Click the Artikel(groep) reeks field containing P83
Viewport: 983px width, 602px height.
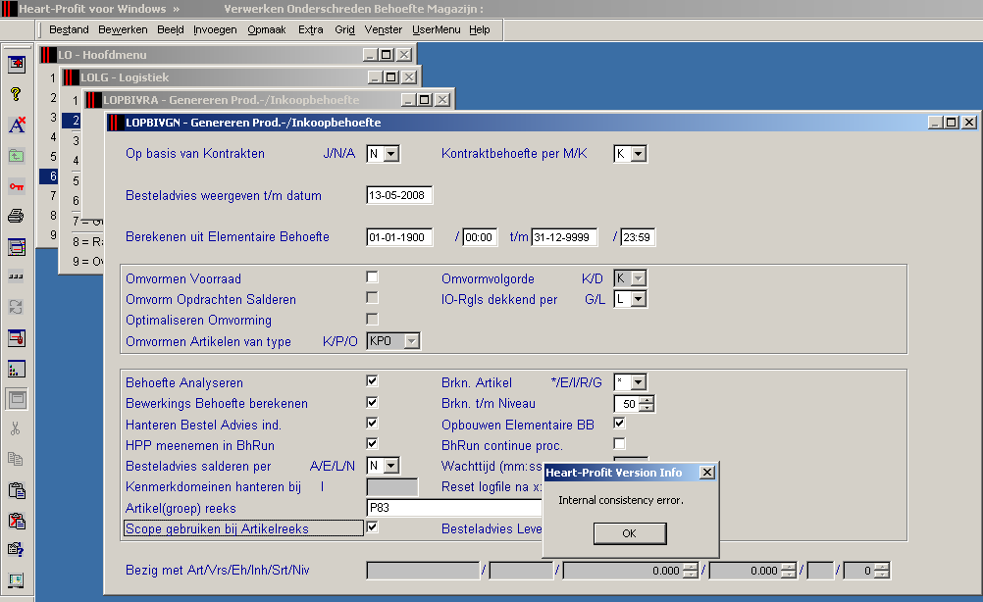coord(454,508)
